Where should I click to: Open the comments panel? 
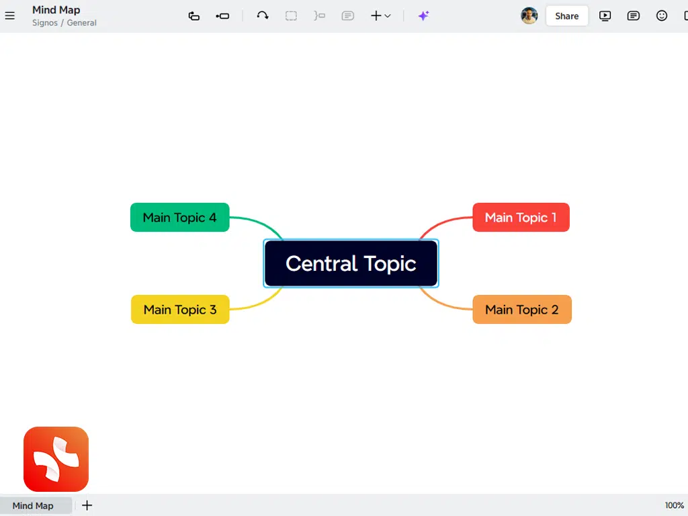633,15
